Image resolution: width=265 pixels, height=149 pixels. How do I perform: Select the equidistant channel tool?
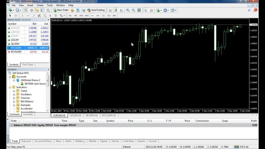[x=39, y=16]
